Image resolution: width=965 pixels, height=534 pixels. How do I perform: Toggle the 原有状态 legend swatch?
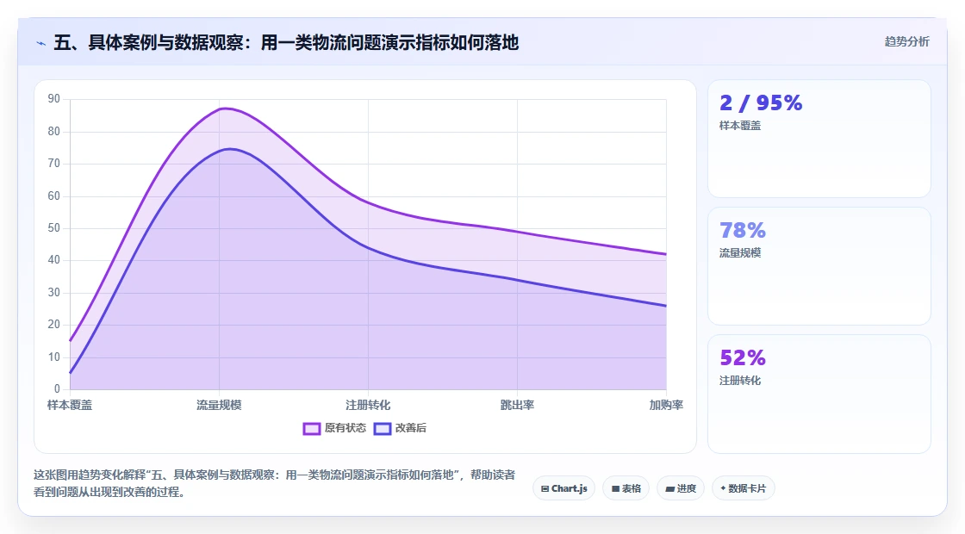(311, 429)
